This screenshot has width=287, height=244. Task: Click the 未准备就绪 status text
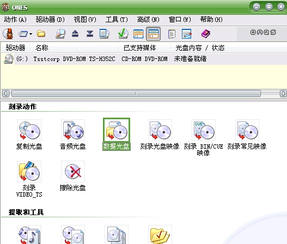coord(190,59)
